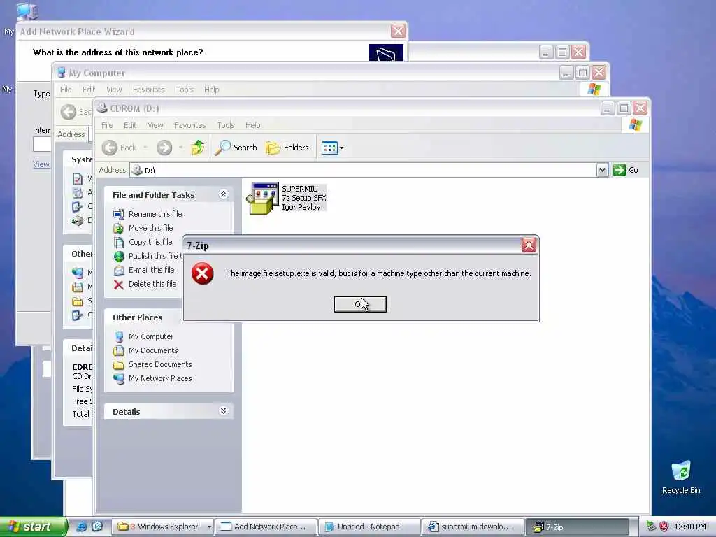Click E-mail this file
The image size is (716, 537).
pyautogui.click(x=151, y=270)
